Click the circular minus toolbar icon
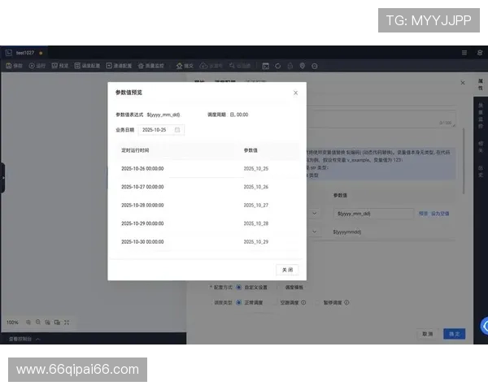Image resolution: width=488 pixels, height=390 pixels. pos(314,66)
